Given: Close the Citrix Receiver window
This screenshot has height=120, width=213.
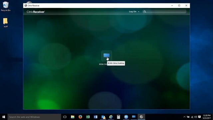Looking at the screenshot, I should pyautogui.click(x=186, y=6).
